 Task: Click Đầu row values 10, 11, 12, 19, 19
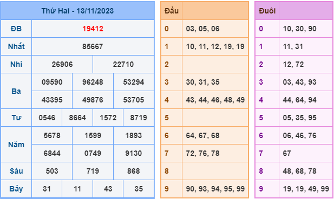pos(215,46)
